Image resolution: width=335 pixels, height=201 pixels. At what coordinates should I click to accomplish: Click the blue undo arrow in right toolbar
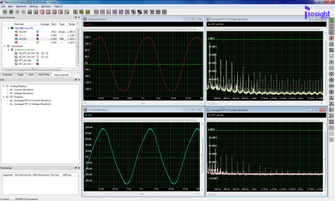tap(331, 128)
